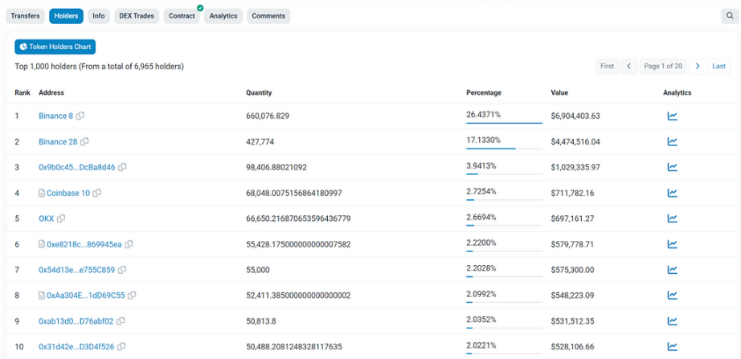741x359 pixels.
Task: Copy address 0x9b0c45...DcBa8d46
Action: click(123, 167)
